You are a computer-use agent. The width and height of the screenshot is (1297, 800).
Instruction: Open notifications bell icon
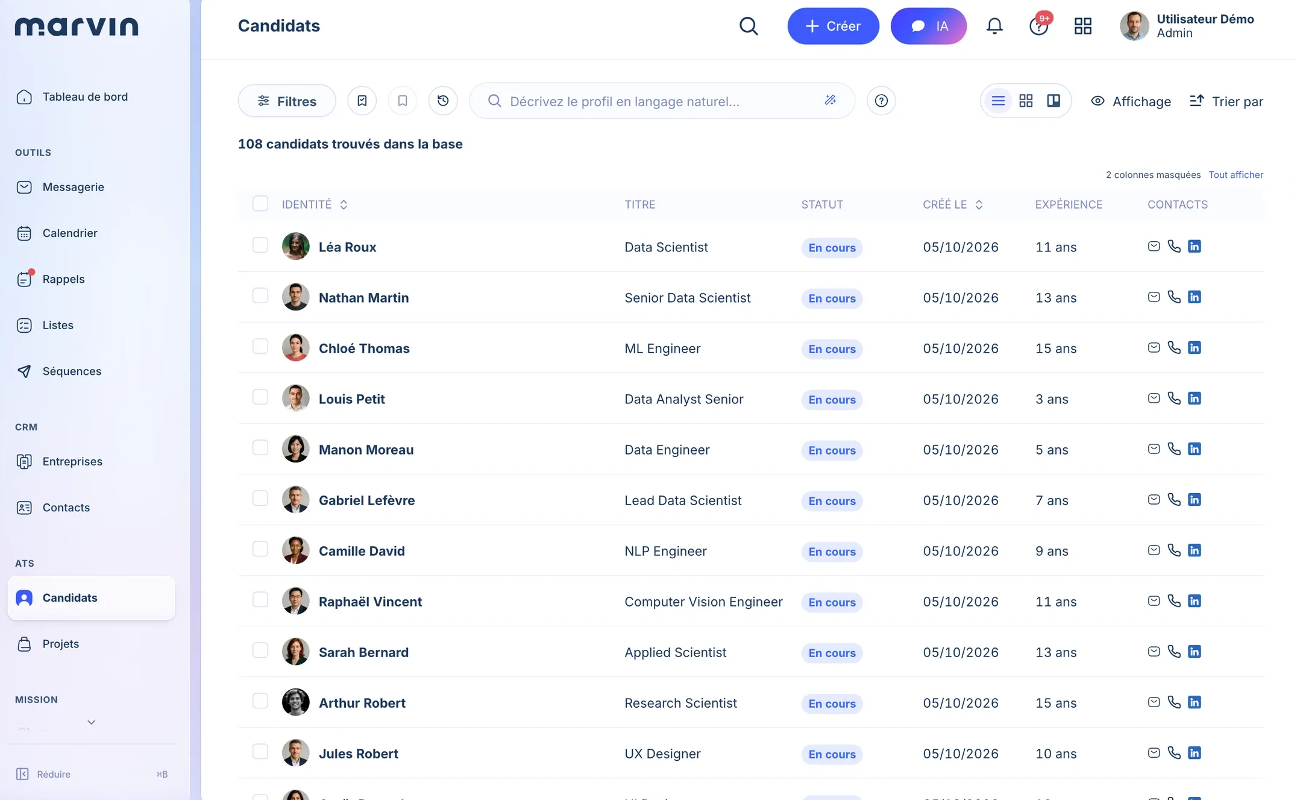(x=994, y=26)
